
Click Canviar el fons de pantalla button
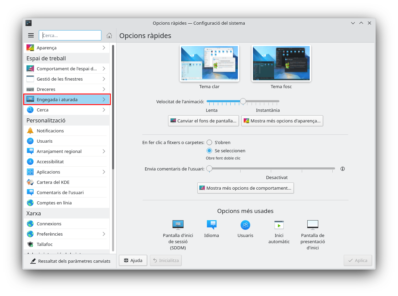click(203, 121)
